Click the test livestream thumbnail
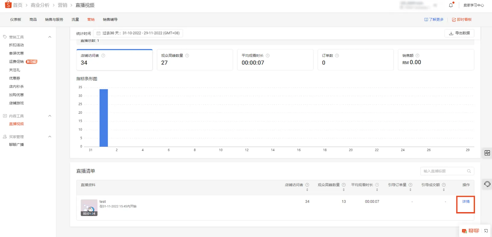This screenshot has height=237, width=492. tap(89, 208)
